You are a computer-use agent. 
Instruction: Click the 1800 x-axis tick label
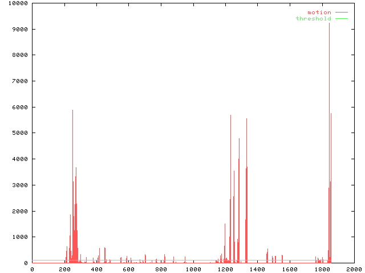point(322,269)
